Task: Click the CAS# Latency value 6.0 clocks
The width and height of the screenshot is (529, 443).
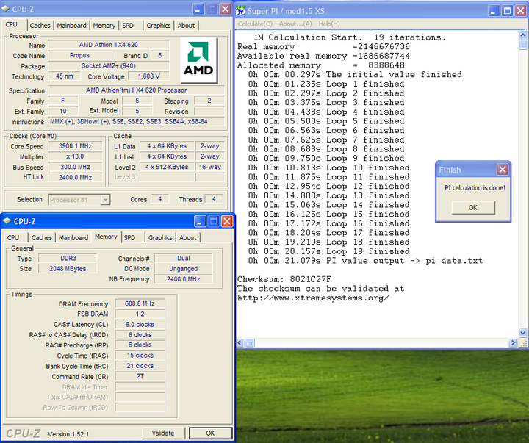Action: point(140,324)
